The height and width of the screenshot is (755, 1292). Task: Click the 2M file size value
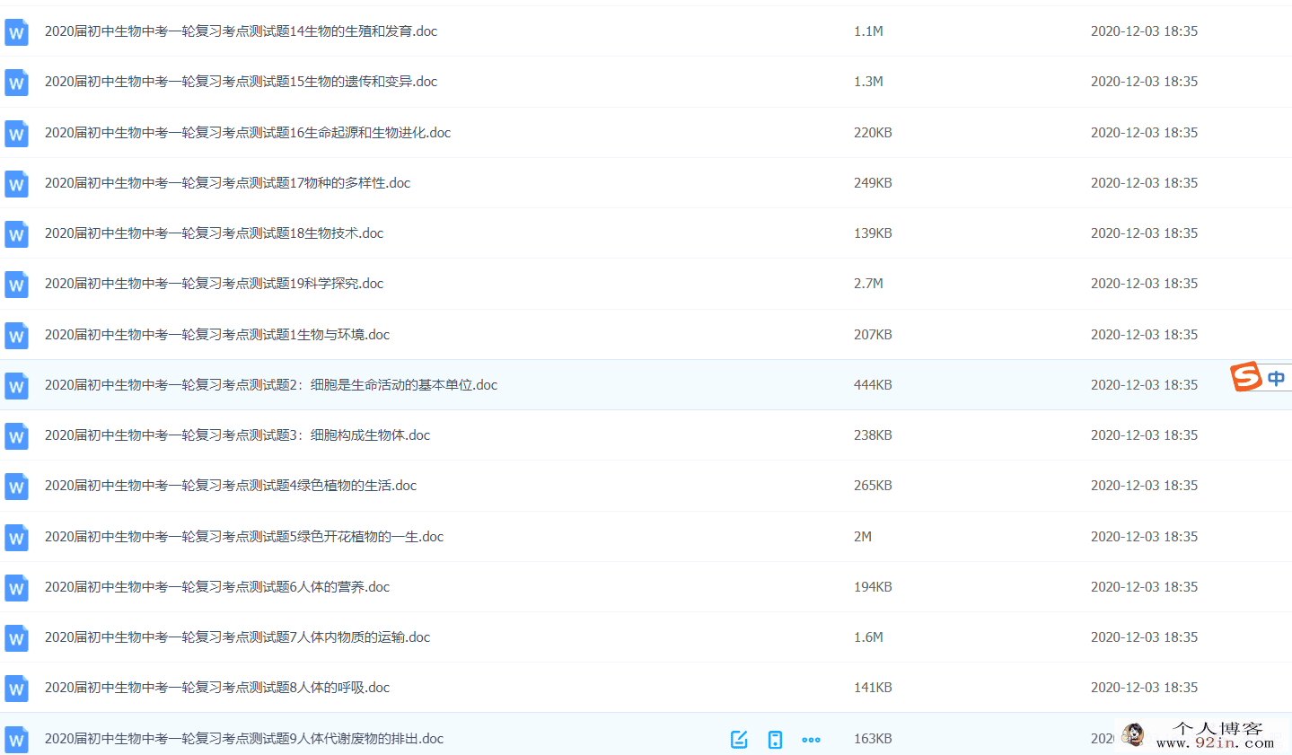(x=863, y=536)
